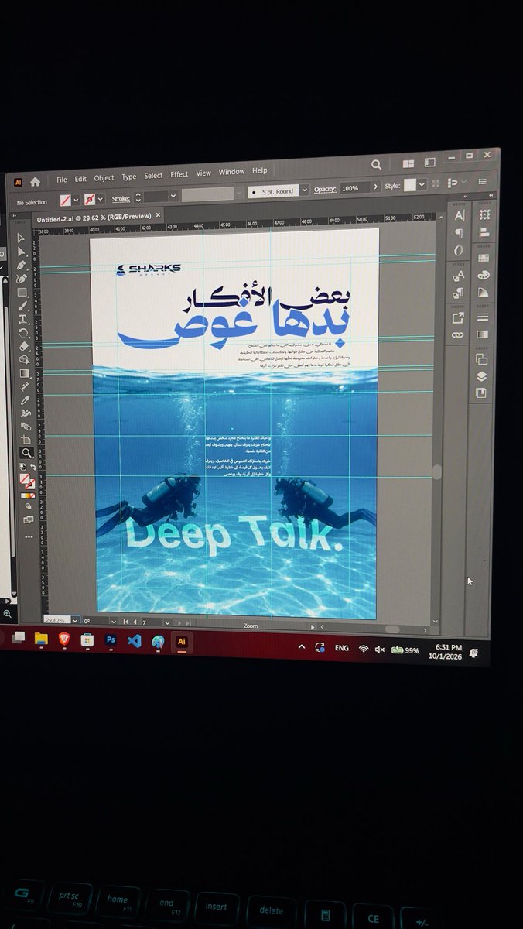Viewport: 523px width, 929px height.
Task: Expand the stroke weight dropdown
Action: (x=173, y=196)
